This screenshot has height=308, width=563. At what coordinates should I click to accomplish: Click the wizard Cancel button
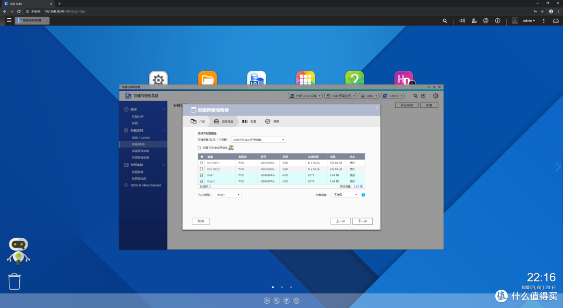coord(201,221)
